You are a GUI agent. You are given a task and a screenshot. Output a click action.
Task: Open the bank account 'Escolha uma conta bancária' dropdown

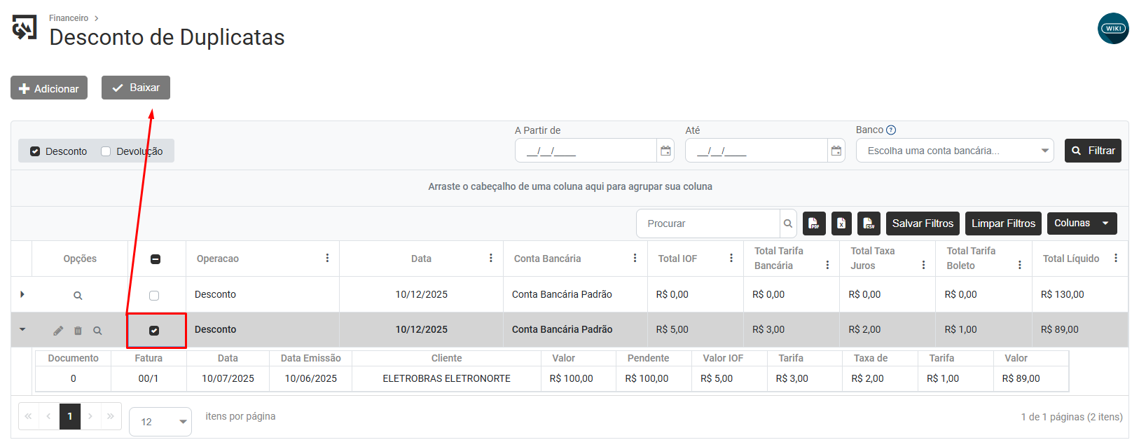point(954,151)
